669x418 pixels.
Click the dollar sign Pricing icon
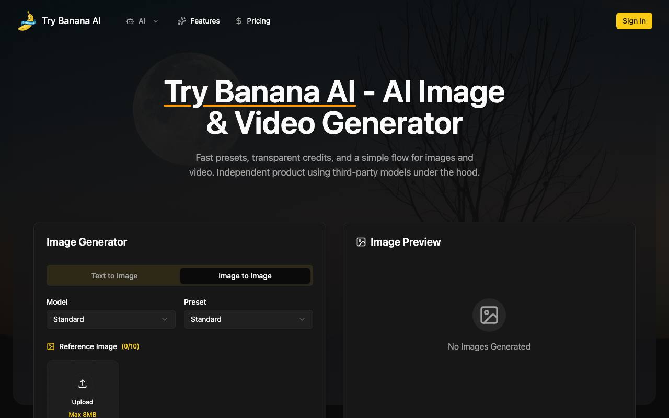(x=239, y=21)
